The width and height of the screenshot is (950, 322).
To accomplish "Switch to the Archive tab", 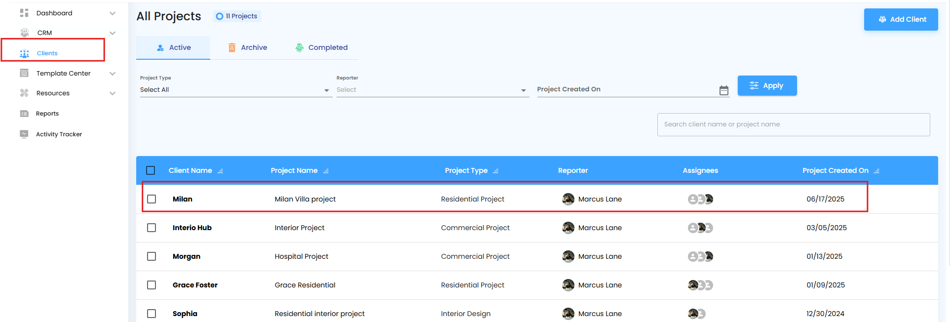I will click(x=248, y=48).
